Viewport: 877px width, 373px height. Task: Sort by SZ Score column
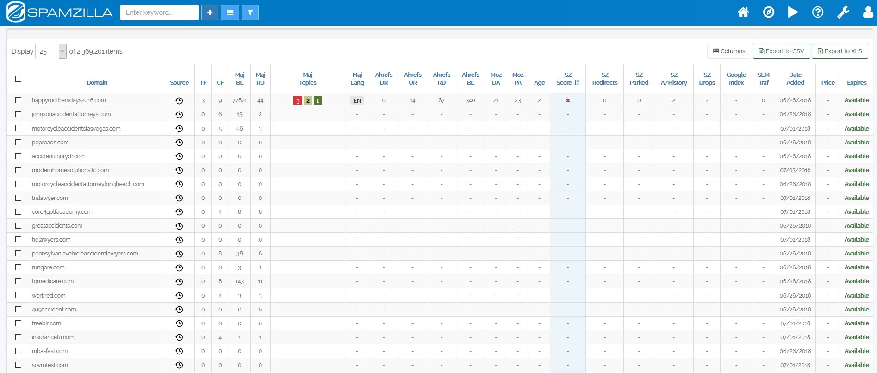pos(567,79)
